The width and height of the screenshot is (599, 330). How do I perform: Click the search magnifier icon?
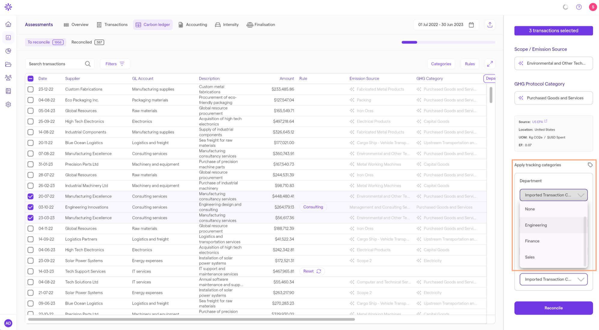(88, 64)
